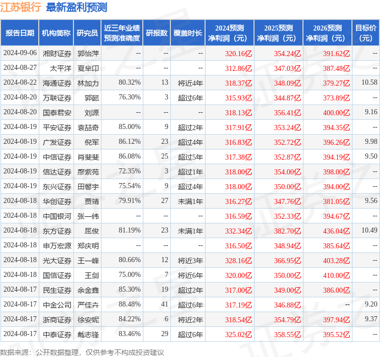Click the 80.32% accuracy value
Viewport: 380px width, 357px height.
tap(130, 83)
